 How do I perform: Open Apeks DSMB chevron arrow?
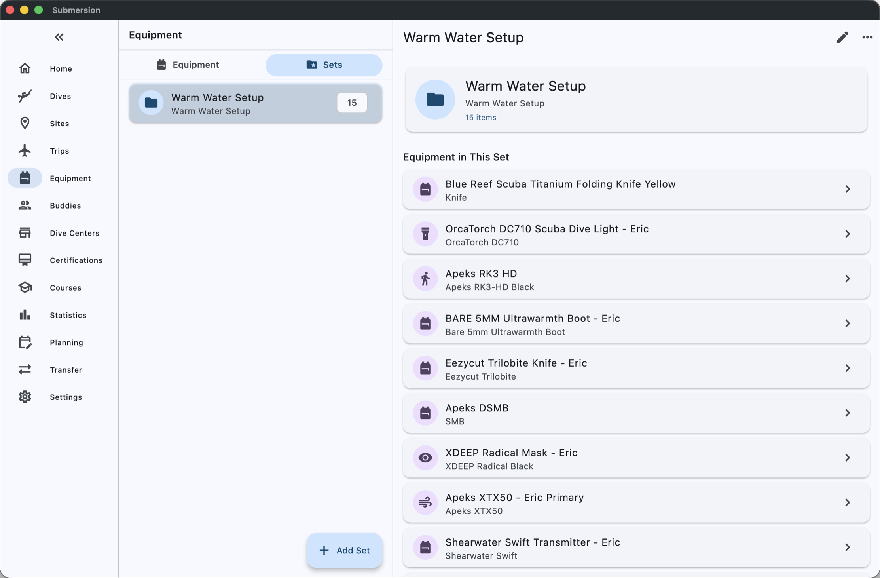pyautogui.click(x=848, y=413)
